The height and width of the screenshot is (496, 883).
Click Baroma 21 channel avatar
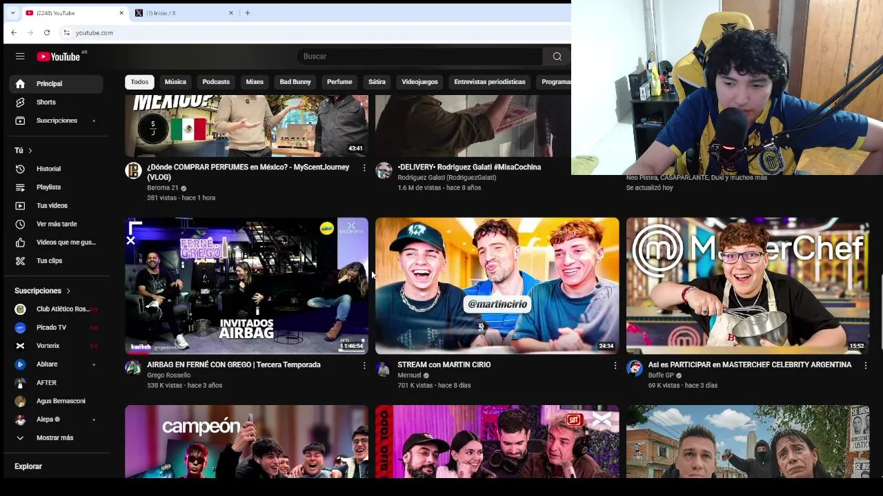tap(133, 171)
